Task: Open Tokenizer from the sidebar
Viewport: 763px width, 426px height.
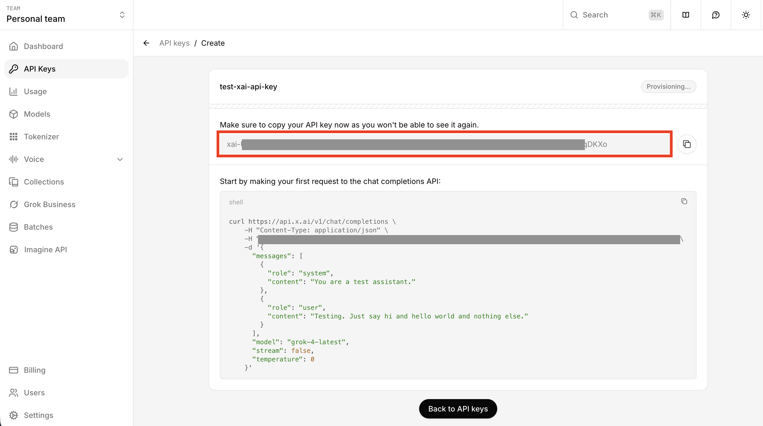Action: 41,136
